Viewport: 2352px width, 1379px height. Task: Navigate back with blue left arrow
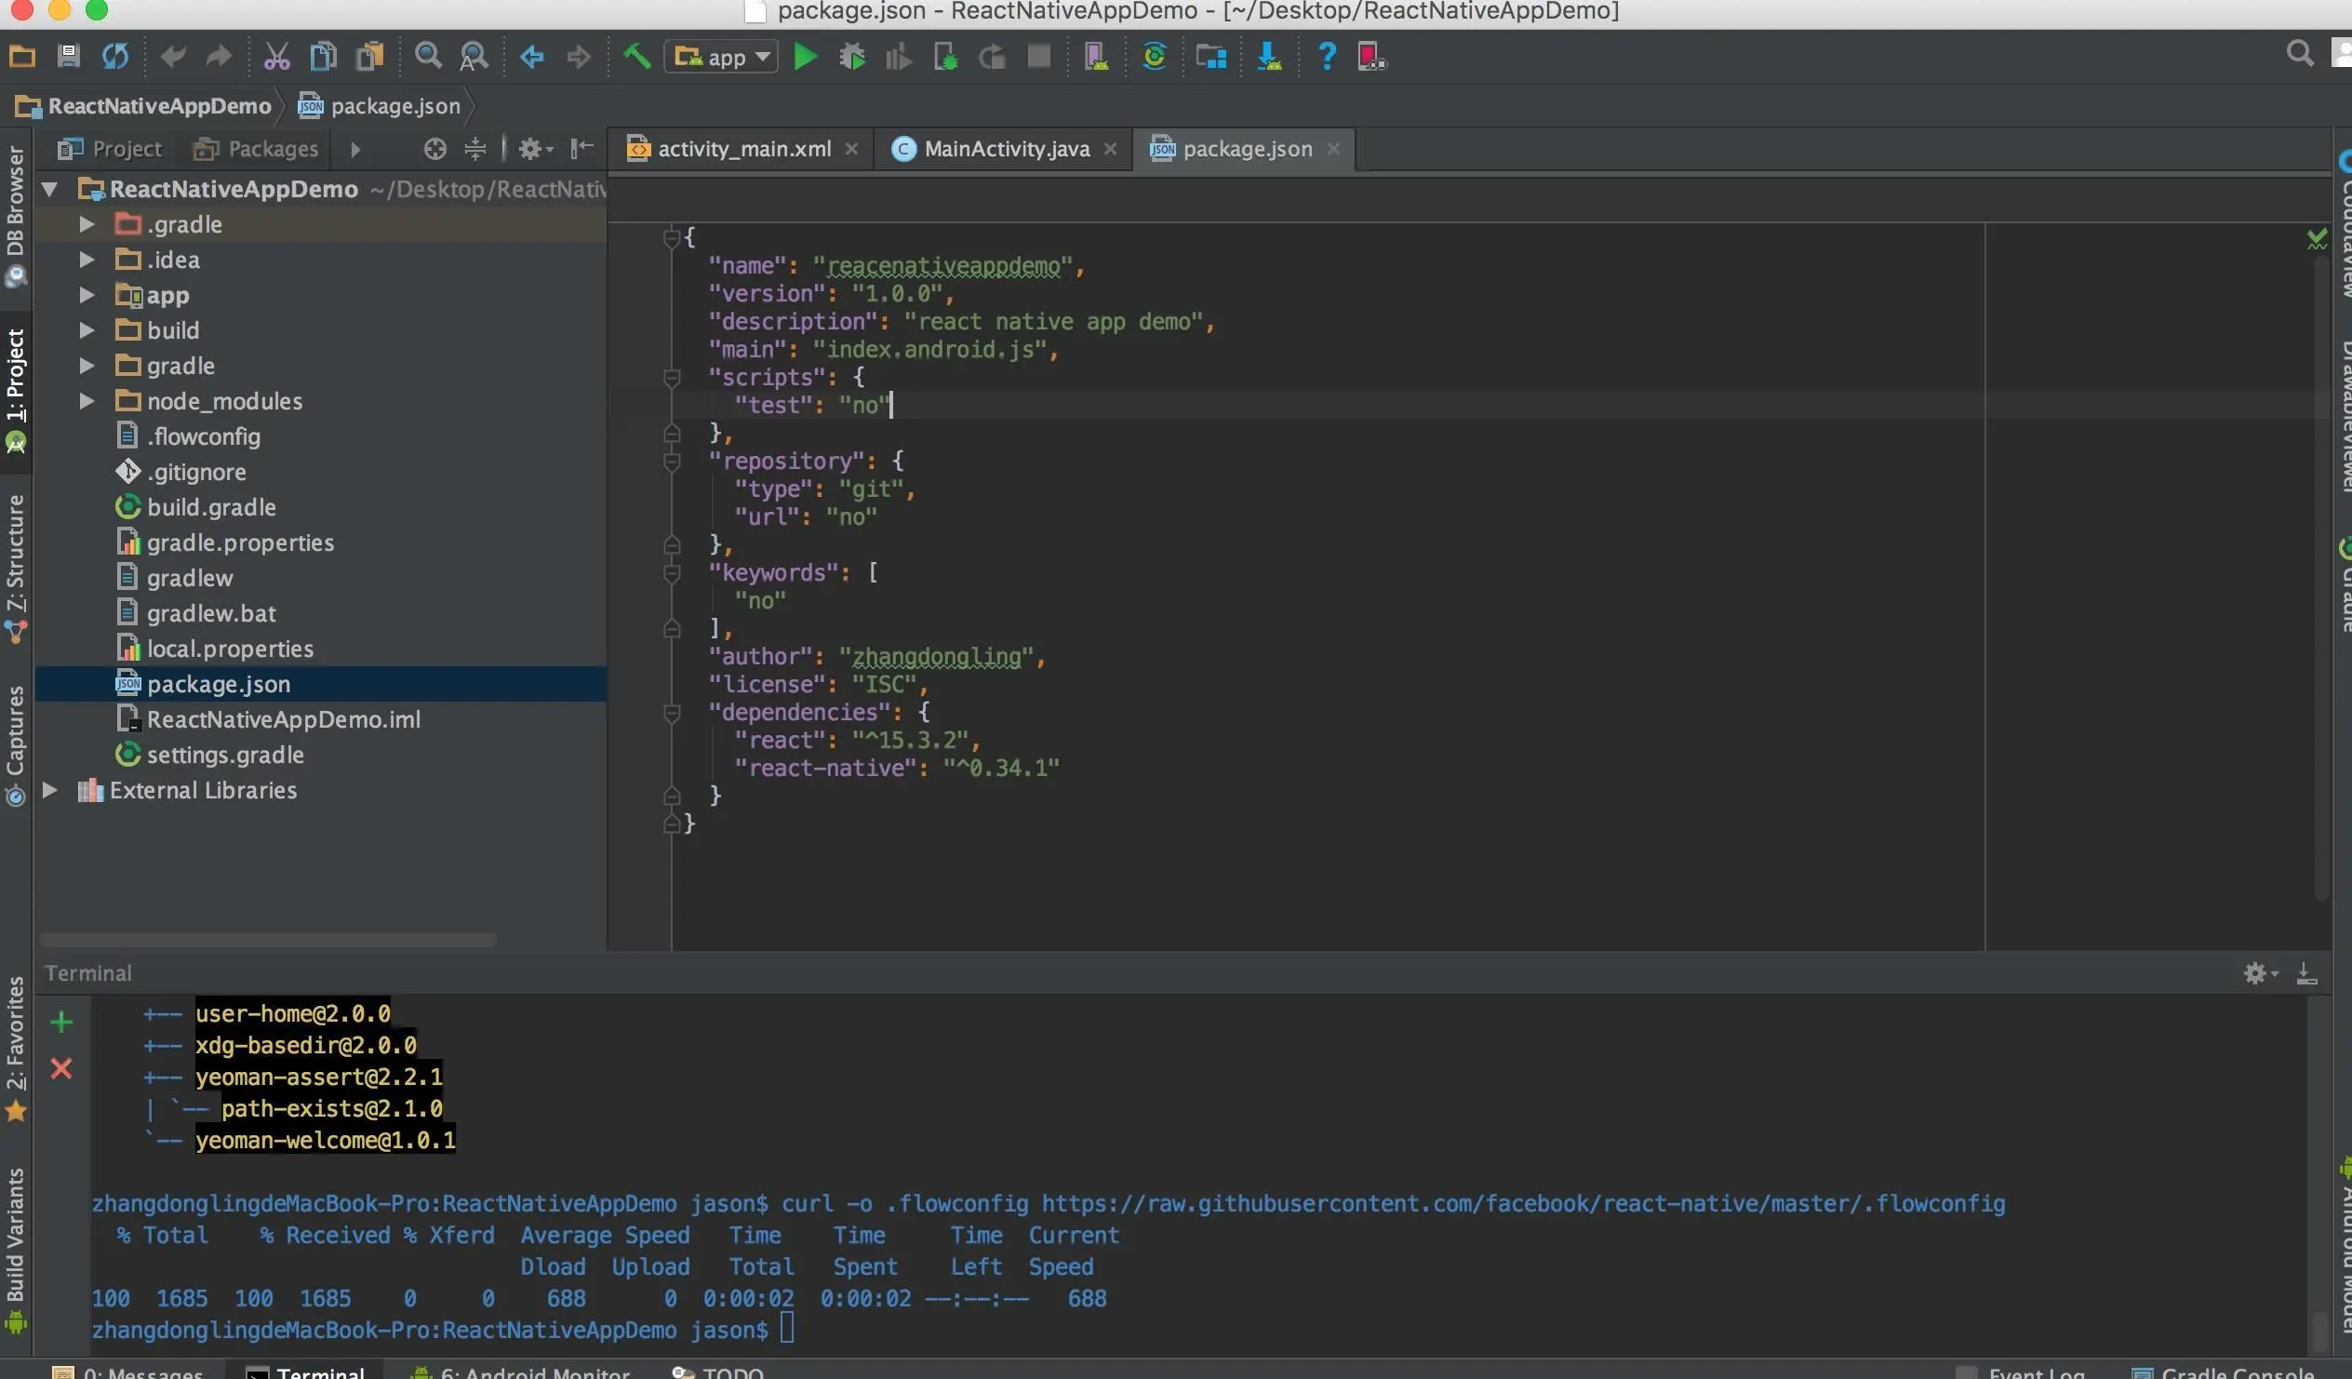tap(532, 56)
